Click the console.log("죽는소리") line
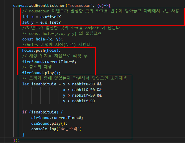 (x=56, y=129)
